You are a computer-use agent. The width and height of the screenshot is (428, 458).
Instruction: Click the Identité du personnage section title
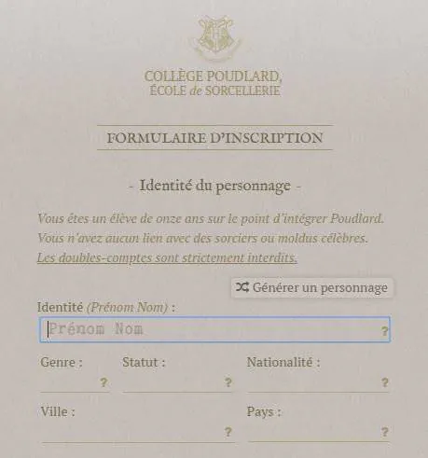tap(214, 186)
